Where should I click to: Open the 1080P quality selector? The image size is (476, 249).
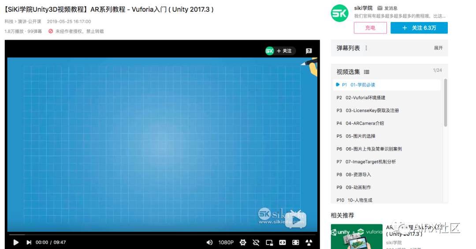tap(226, 242)
